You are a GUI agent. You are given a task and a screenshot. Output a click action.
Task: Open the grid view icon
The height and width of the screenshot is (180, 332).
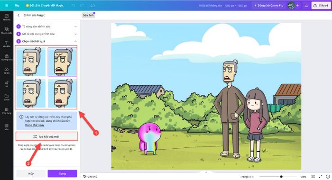point(313,176)
